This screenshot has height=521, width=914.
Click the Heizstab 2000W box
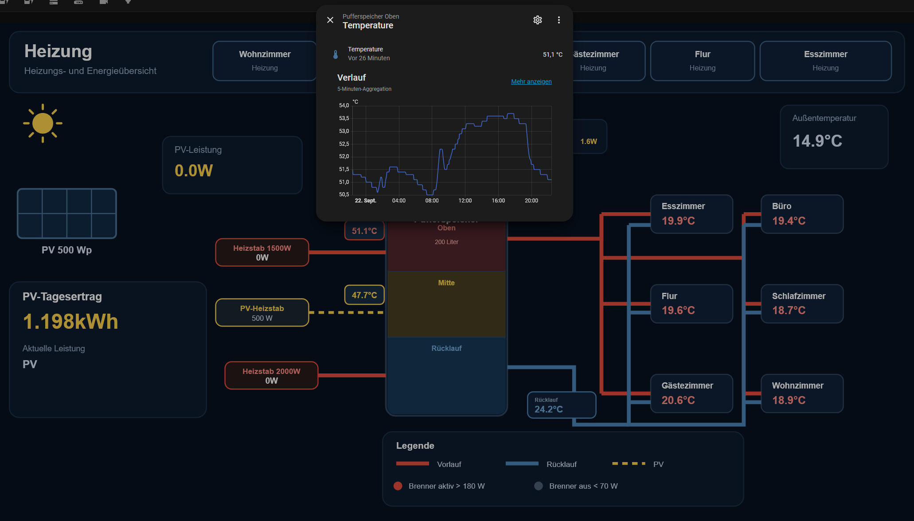click(271, 376)
